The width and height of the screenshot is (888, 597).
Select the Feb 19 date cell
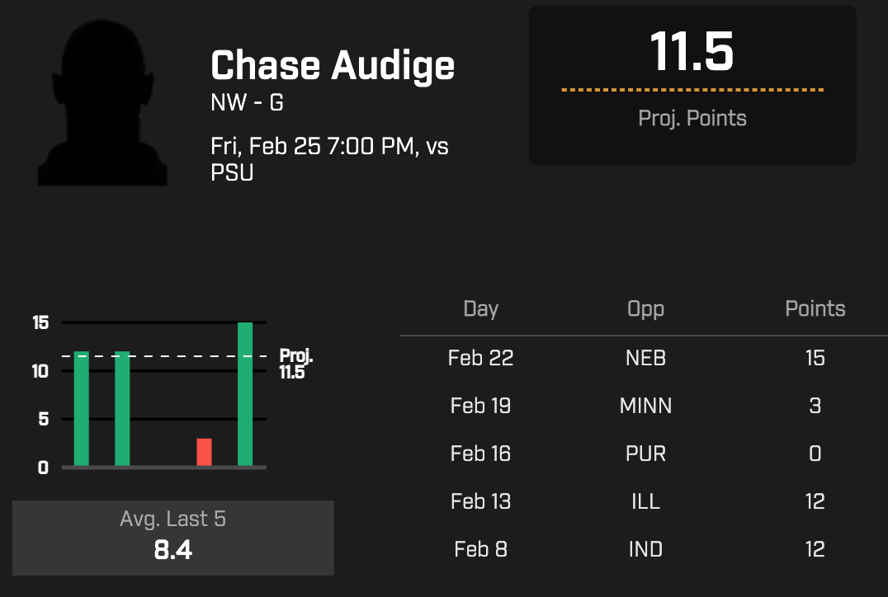480,406
